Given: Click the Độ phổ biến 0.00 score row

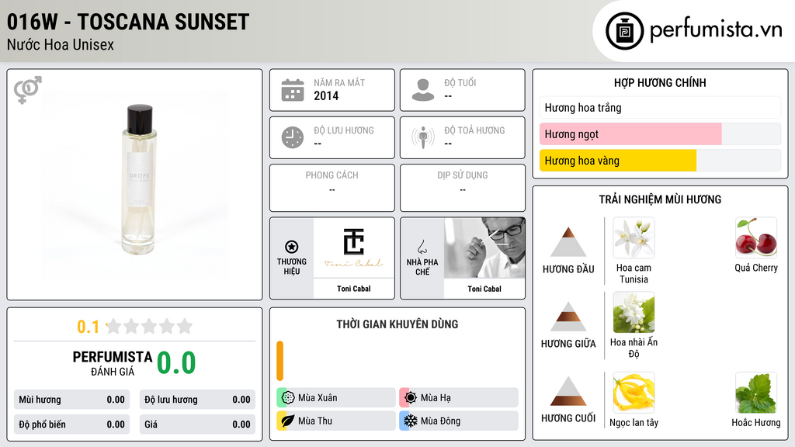Looking at the screenshot, I should 72,424.
